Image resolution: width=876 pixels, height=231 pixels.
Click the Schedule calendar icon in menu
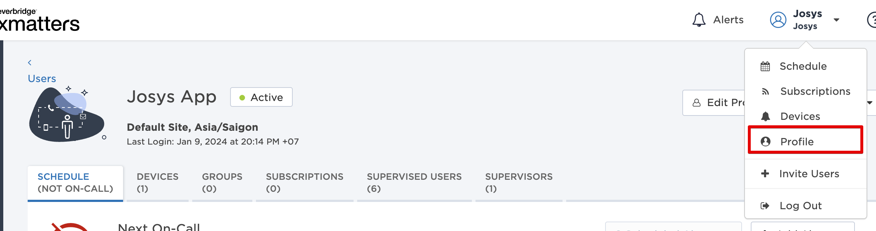point(765,66)
